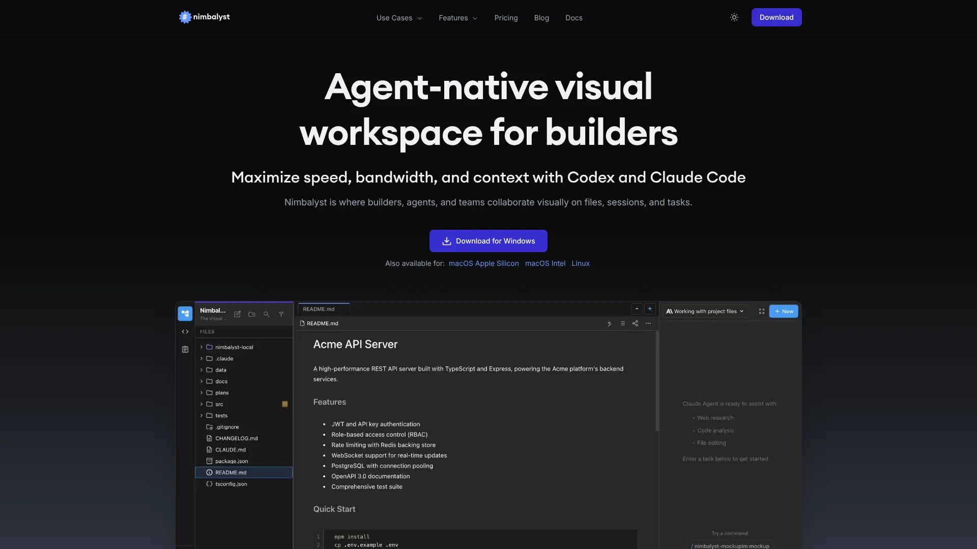Open the Pricing nav item
Image resolution: width=977 pixels, height=549 pixels.
[506, 18]
